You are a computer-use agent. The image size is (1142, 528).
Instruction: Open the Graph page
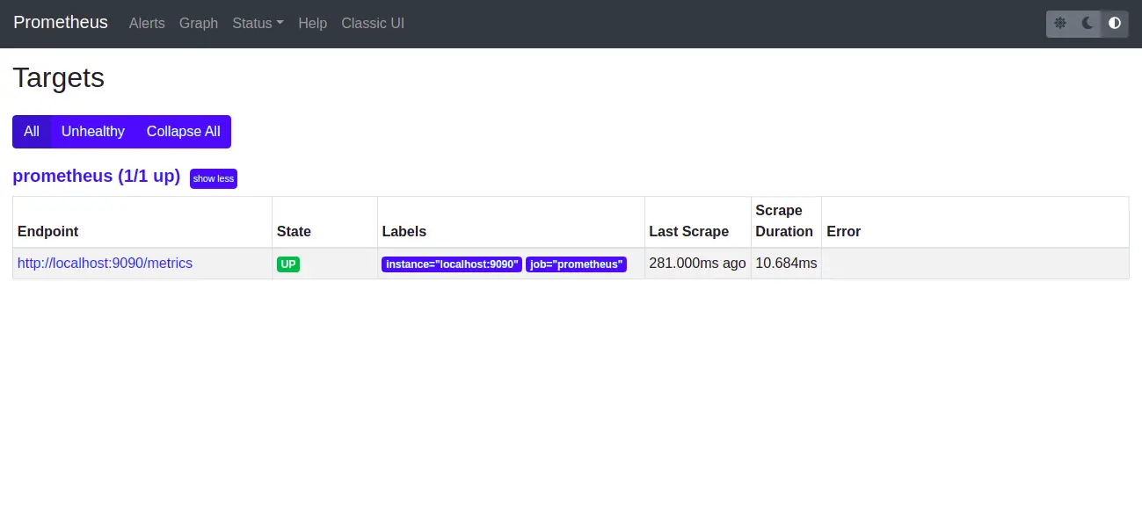tap(199, 24)
